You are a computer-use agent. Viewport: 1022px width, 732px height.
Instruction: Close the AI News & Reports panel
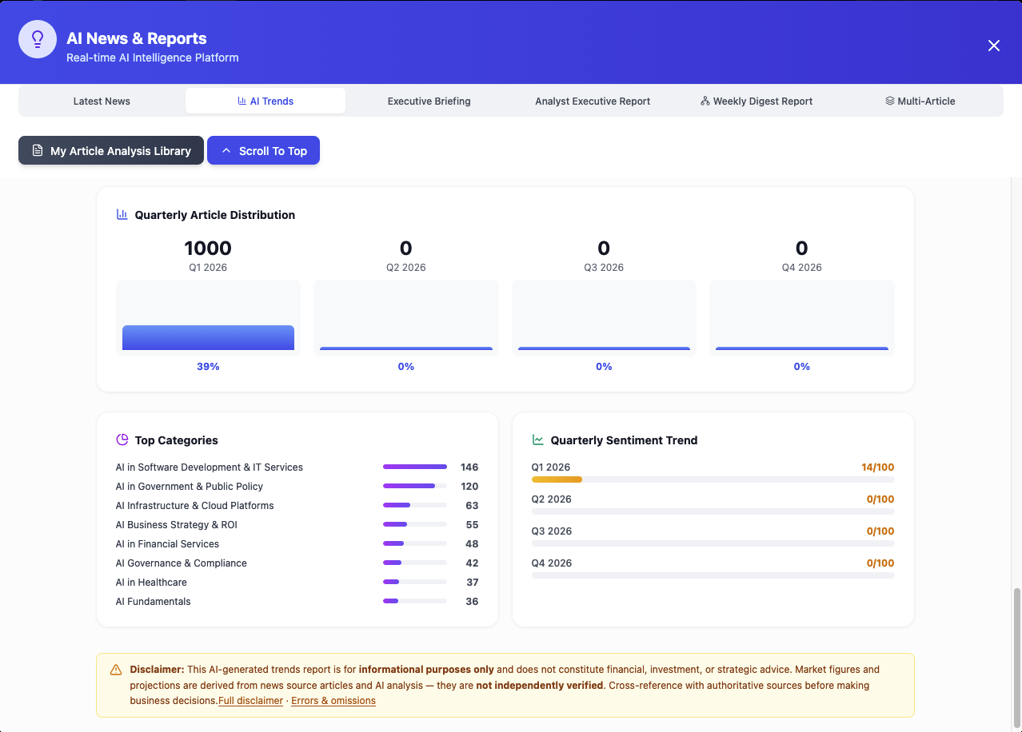[994, 46]
